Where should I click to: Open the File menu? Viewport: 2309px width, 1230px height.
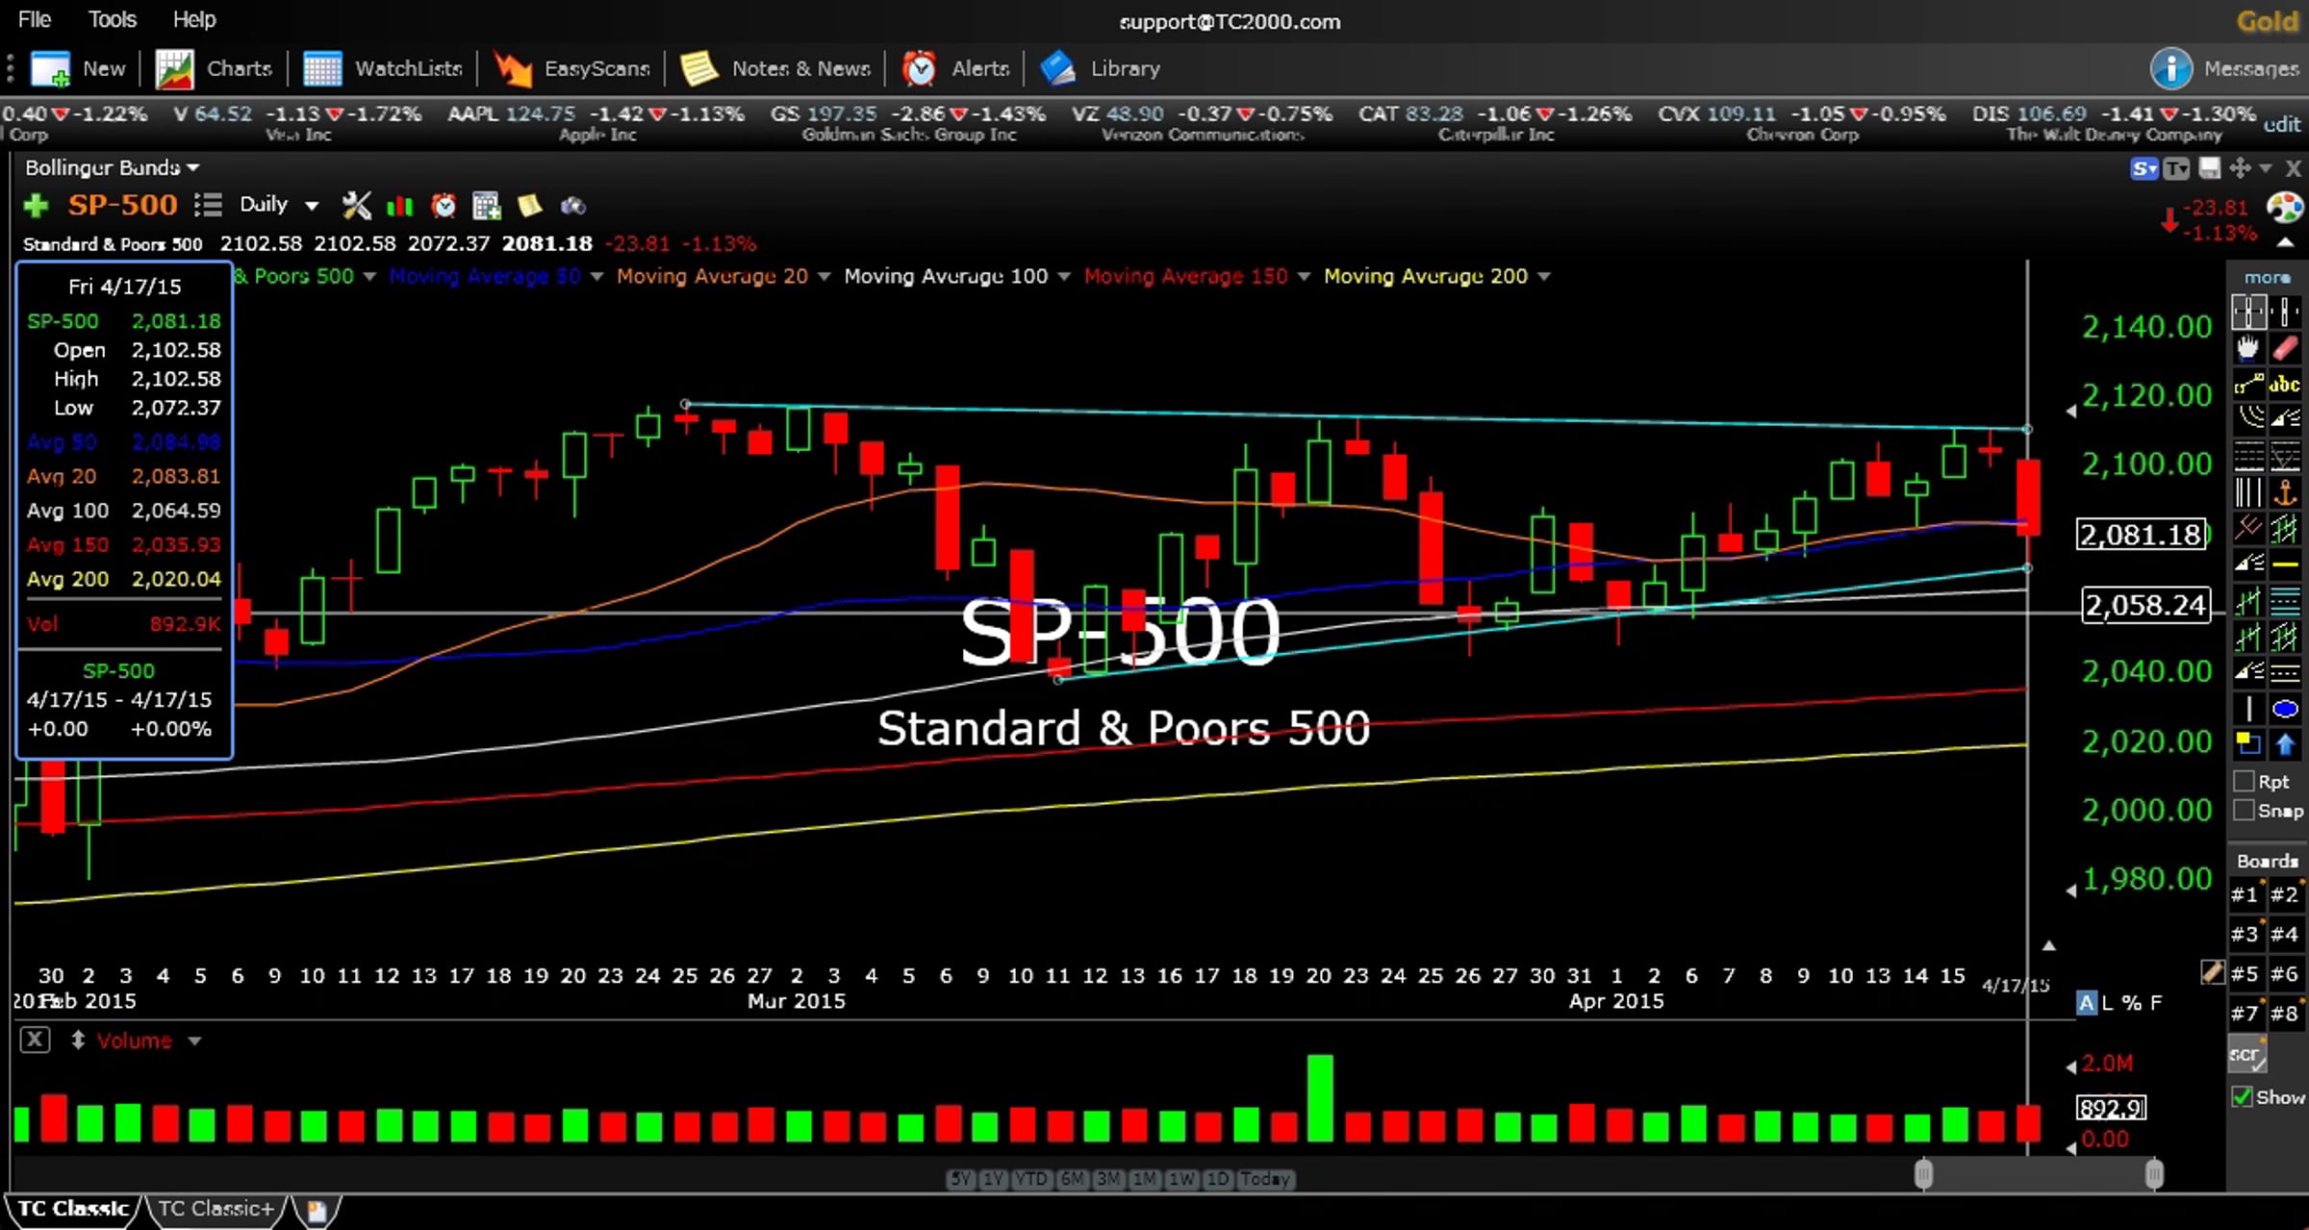click(x=34, y=19)
